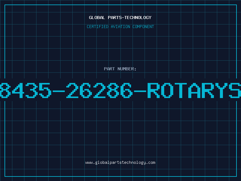Click the PART NUMBER: label

(x=120, y=69)
